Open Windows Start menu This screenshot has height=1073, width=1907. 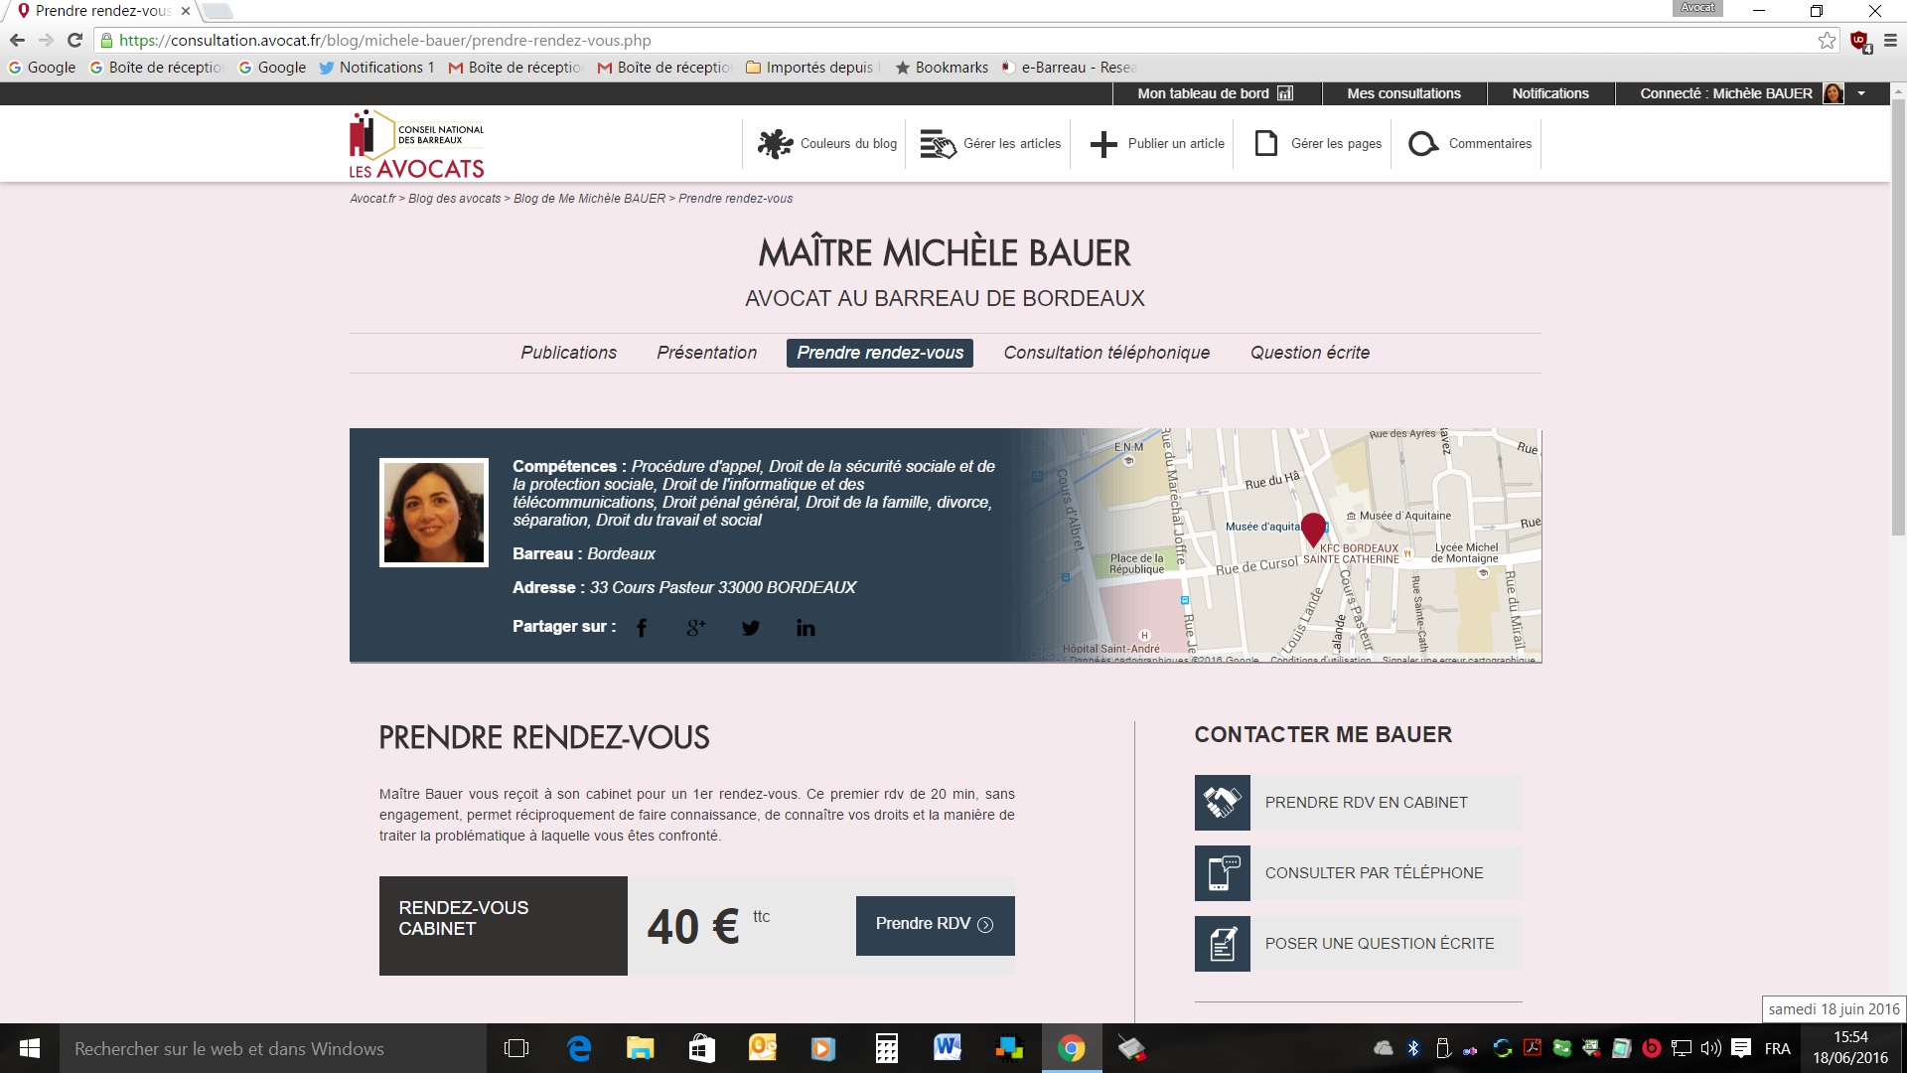coord(30,1048)
